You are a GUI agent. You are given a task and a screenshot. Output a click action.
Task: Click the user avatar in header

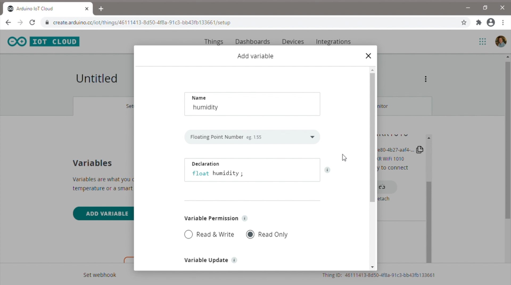click(500, 41)
